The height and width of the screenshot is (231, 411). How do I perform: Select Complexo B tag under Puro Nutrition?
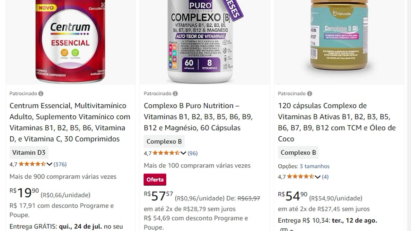(164, 141)
